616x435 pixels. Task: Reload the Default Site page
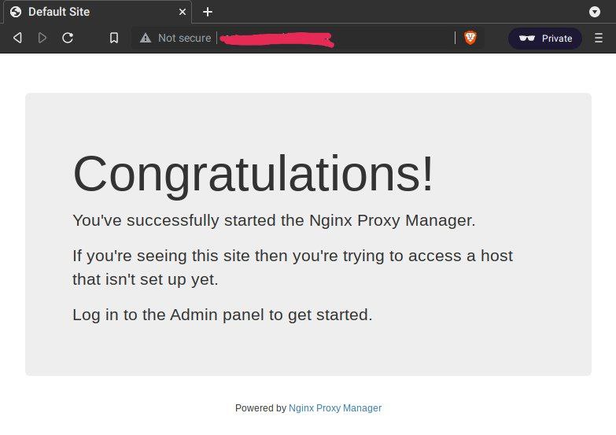68,38
